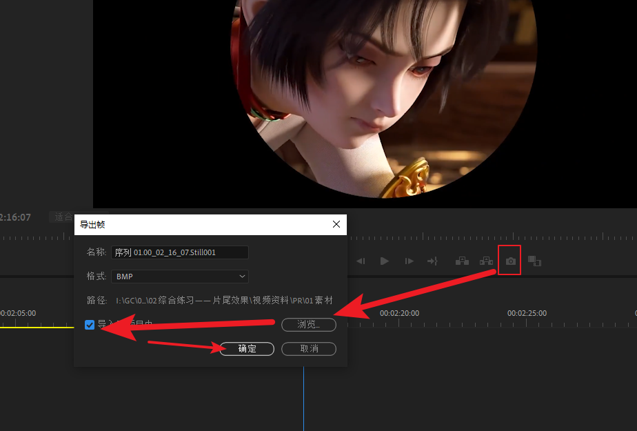Close the 导出帧 export frame dialog

(x=336, y=224)
